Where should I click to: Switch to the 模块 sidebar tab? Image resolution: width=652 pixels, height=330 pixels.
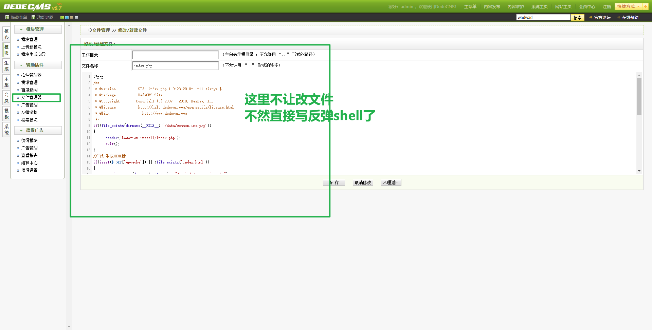pyautogui.click(x=6, y=50)
